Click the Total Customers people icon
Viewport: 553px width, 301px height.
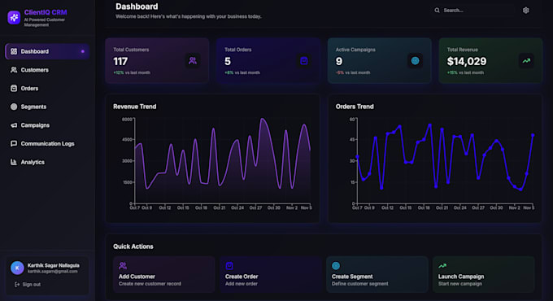coord(193,61)
